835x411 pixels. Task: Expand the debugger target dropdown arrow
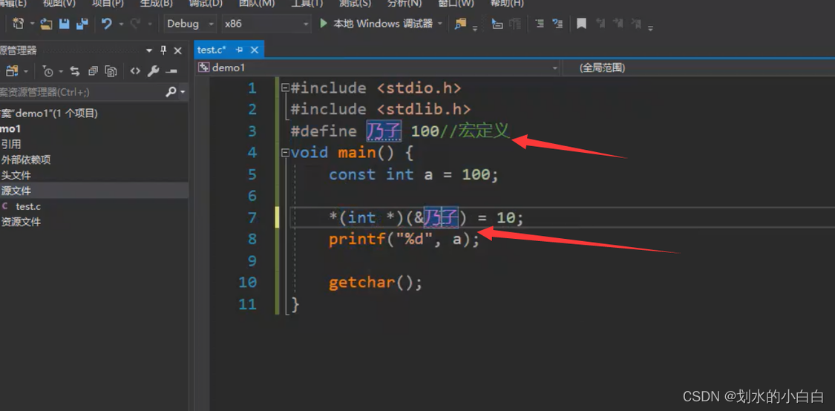pyautogui.click(x=440, y=24)
